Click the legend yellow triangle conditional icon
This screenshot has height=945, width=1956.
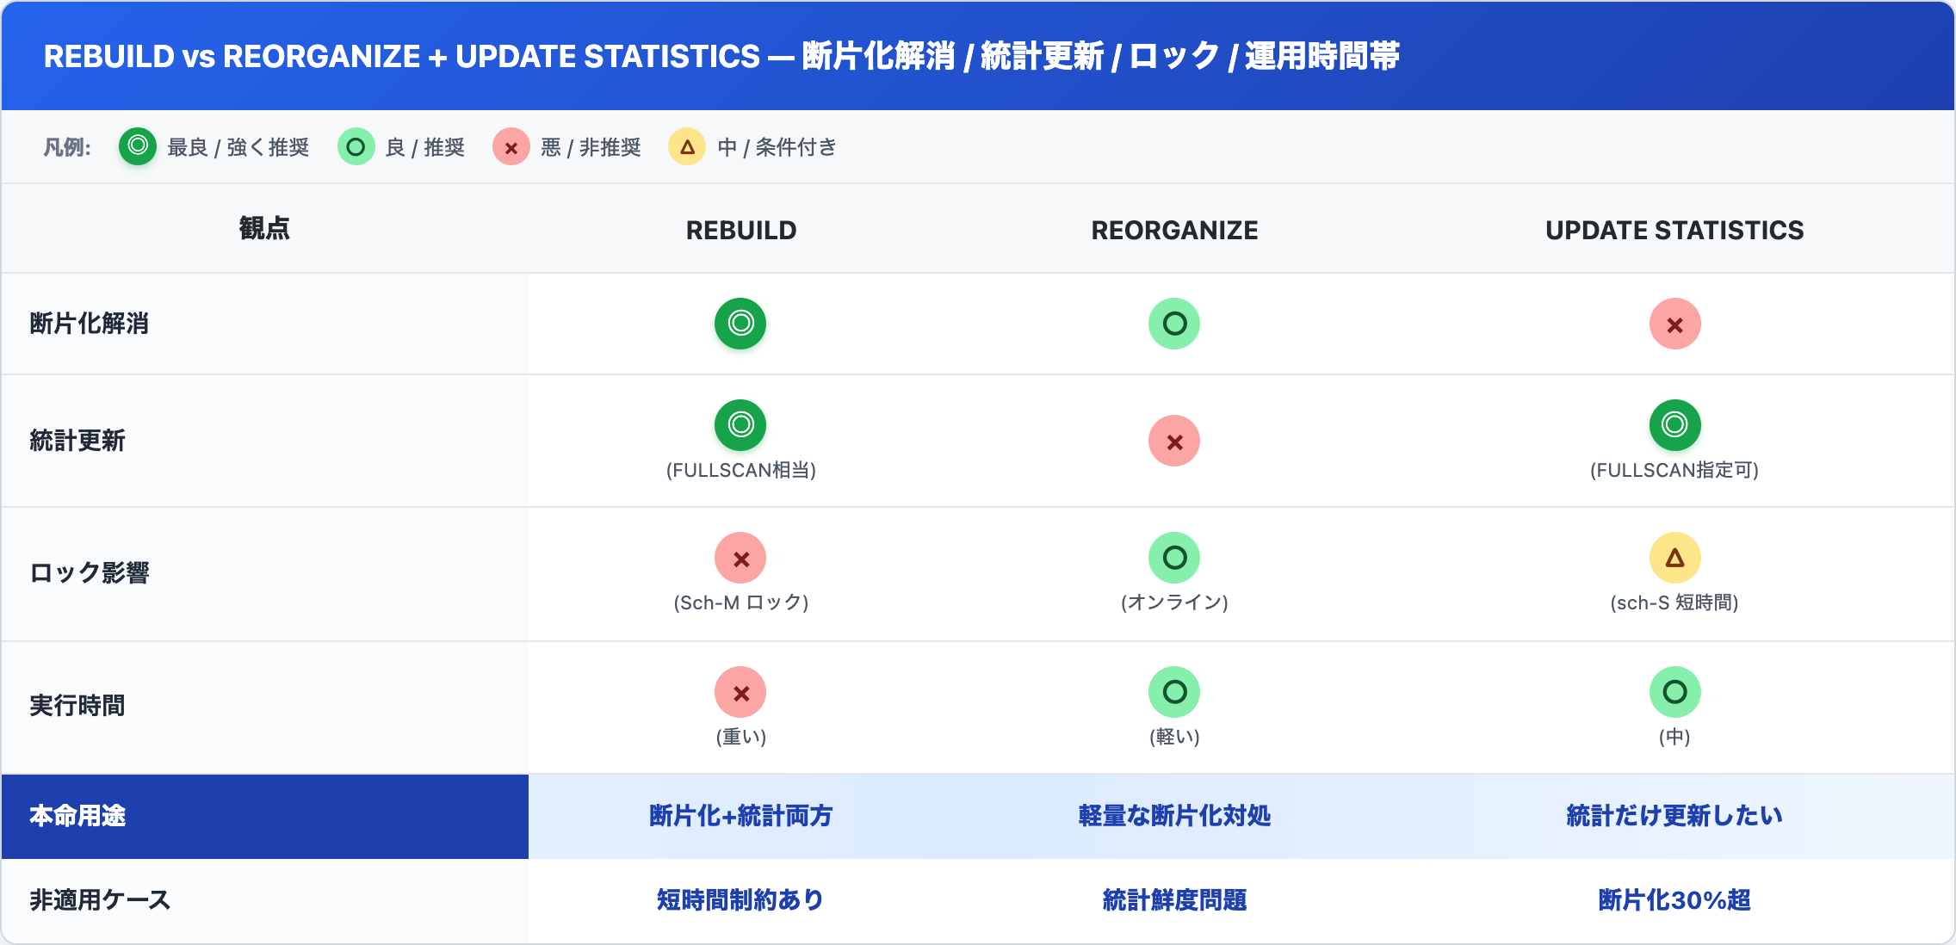(687, 146)
